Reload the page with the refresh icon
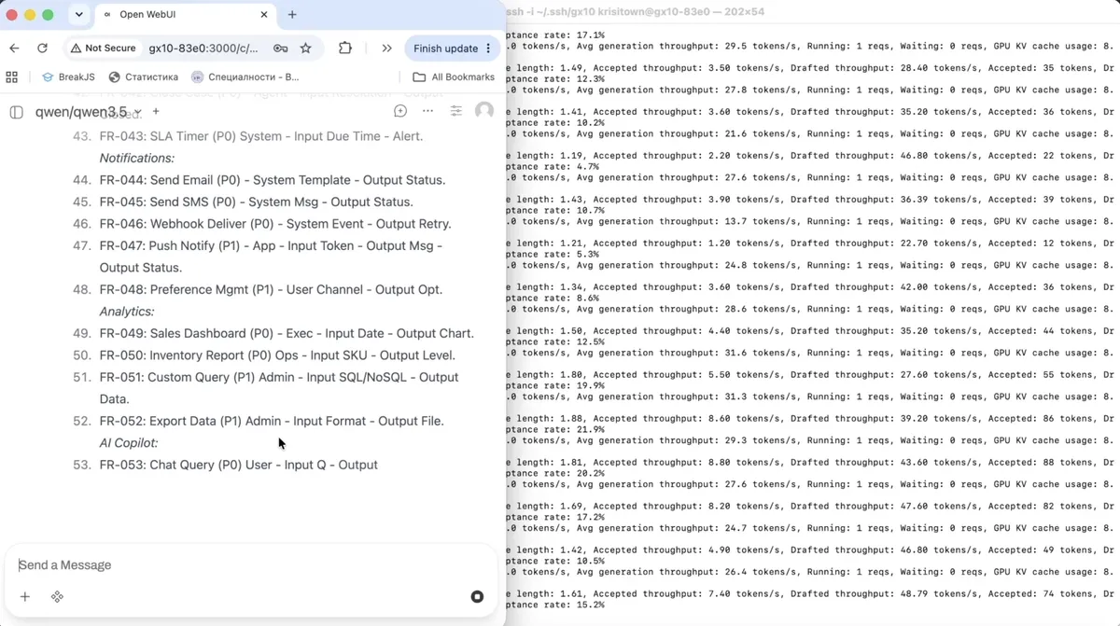This screenshot has height=626, width=1120. click(x=42, y=49)
